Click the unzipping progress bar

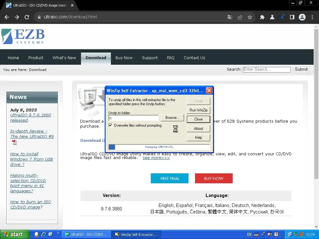point(159,147)
